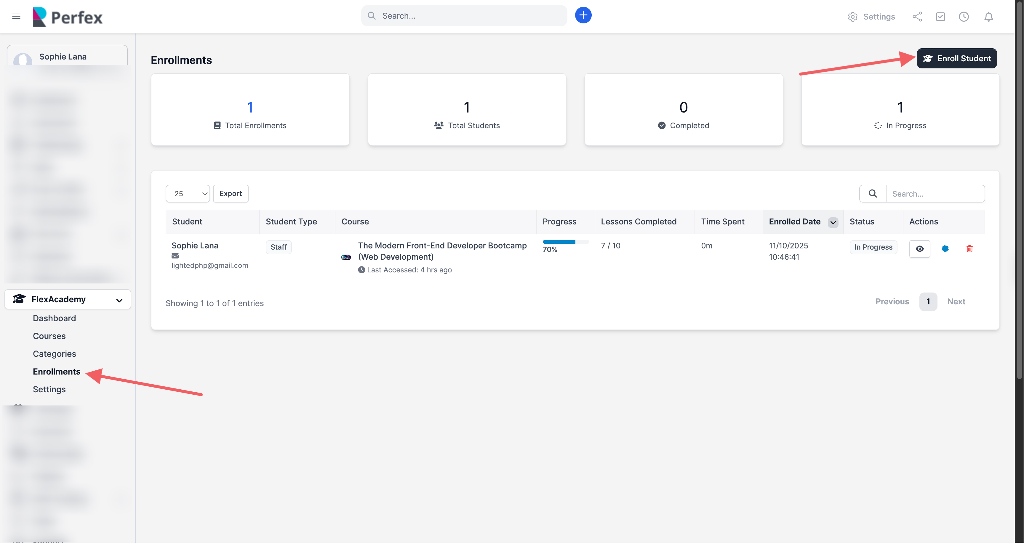Go to FlexAcademy Dashboard menu item
This screenshot has width=1024, height=543.
pyautogui.click(x=55, y=318)
